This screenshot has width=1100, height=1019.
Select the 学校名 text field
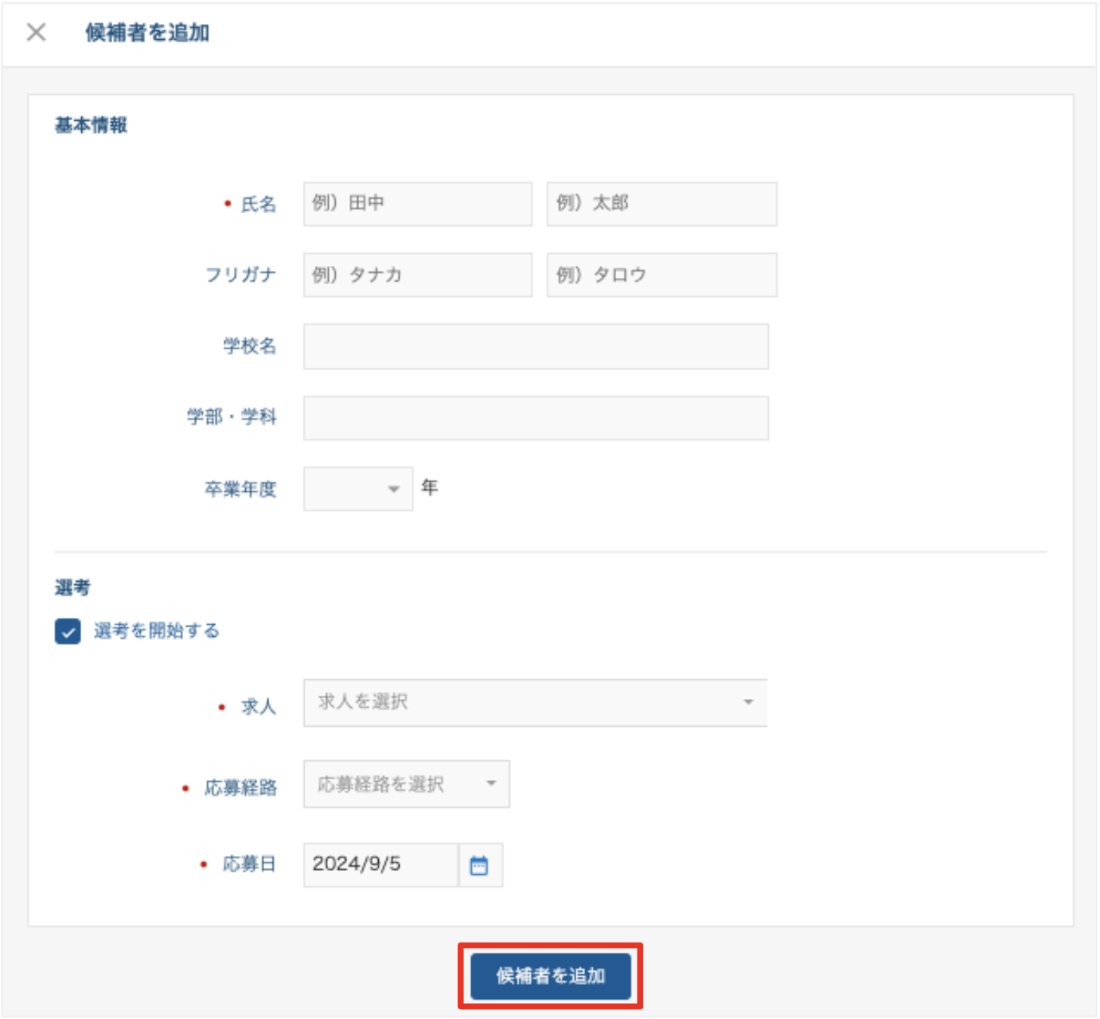point(536,346)
